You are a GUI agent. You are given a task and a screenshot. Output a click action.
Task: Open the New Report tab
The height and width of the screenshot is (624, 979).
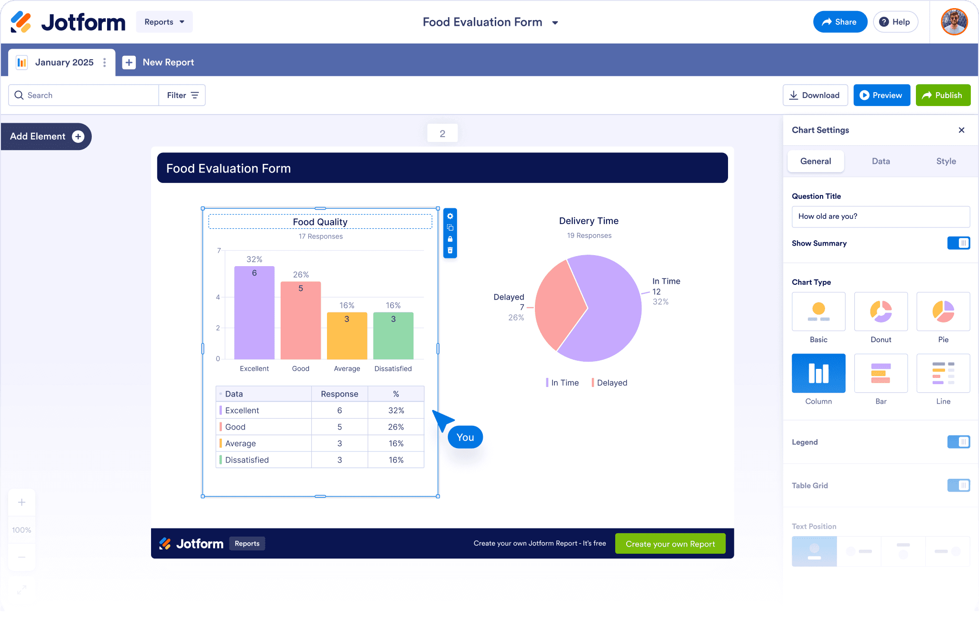pos(158,63)
